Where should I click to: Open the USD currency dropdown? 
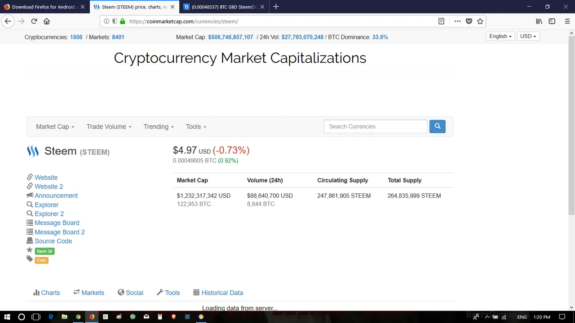click(528, 36)
